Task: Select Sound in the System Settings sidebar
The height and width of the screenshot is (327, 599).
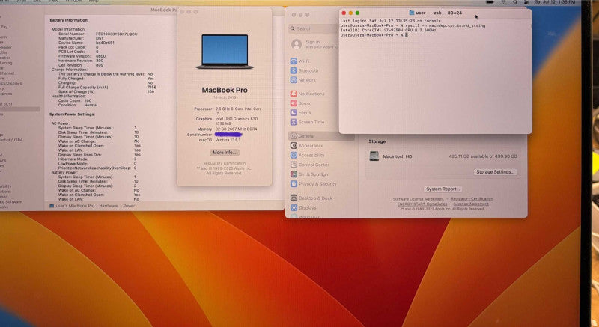Action: pyautogui.click(x=301, y=103)
